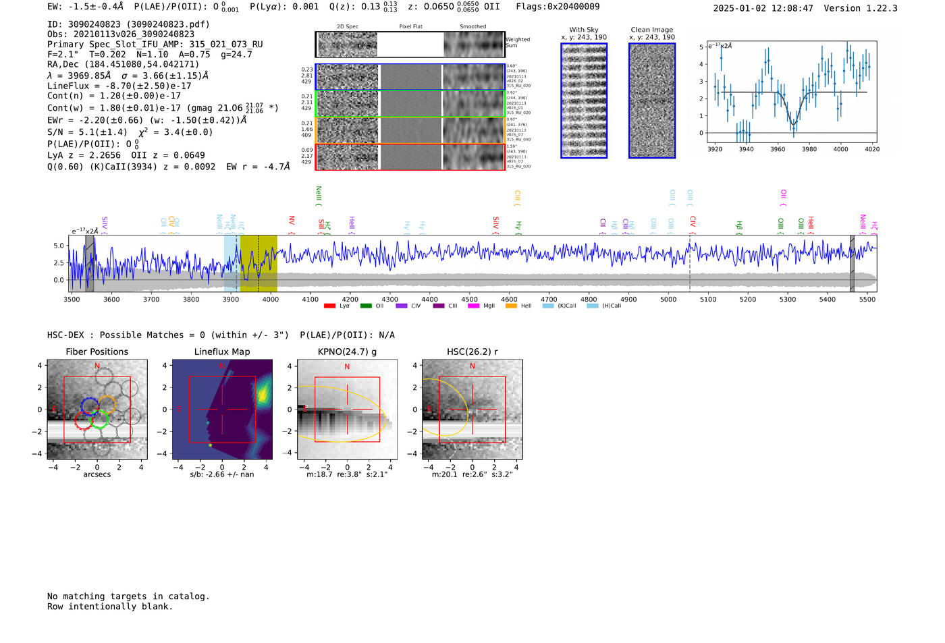Click the Flags:0x20400009 header text
Image resolution: width=945 pixels, height=643 pixels.
[x=558, y=7]
